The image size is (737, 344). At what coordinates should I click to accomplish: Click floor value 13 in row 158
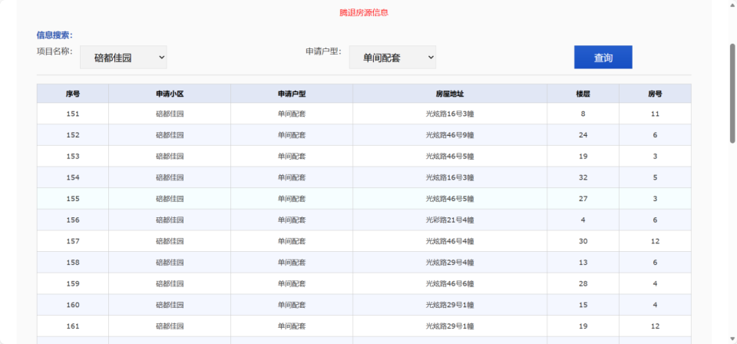pyautogui.click(x=583, y=263)
